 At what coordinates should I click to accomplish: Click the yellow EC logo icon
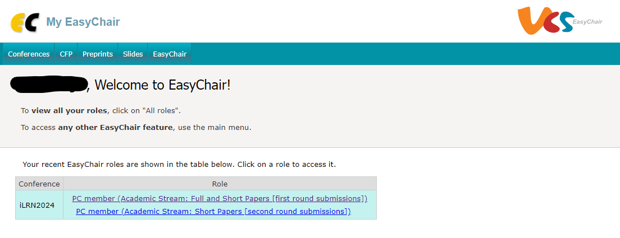point(25,22)
